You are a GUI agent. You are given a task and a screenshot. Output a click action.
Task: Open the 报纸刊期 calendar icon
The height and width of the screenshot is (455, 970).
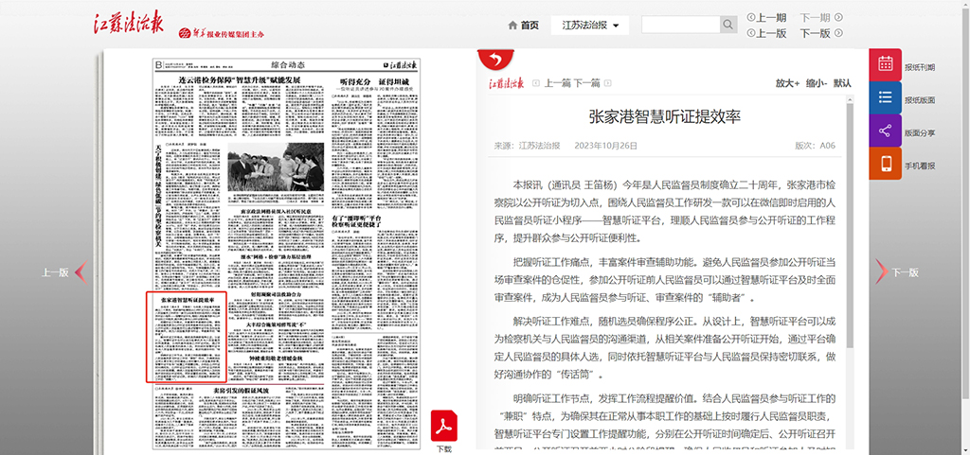click(885, 65)
